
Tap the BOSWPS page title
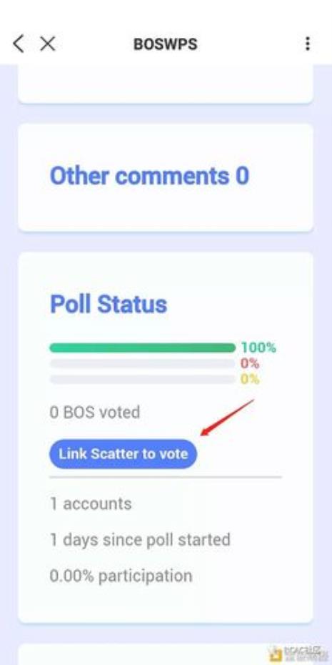[165, 44]
